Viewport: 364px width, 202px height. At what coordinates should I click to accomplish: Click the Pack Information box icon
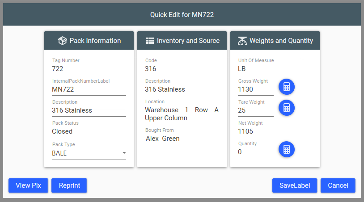62,41
